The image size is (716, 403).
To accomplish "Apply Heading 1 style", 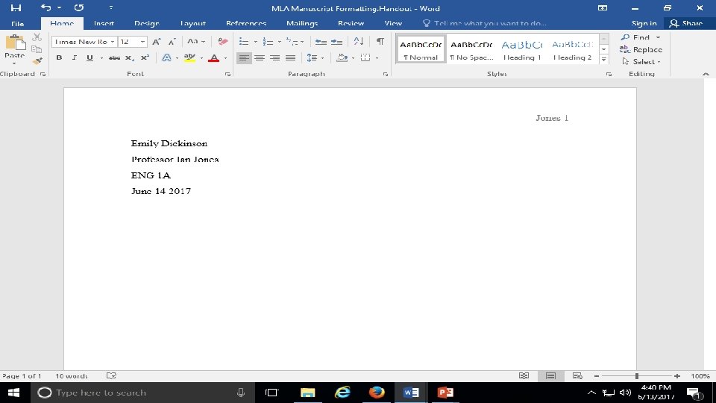I will pyautogui.click(x=522, y=50).
